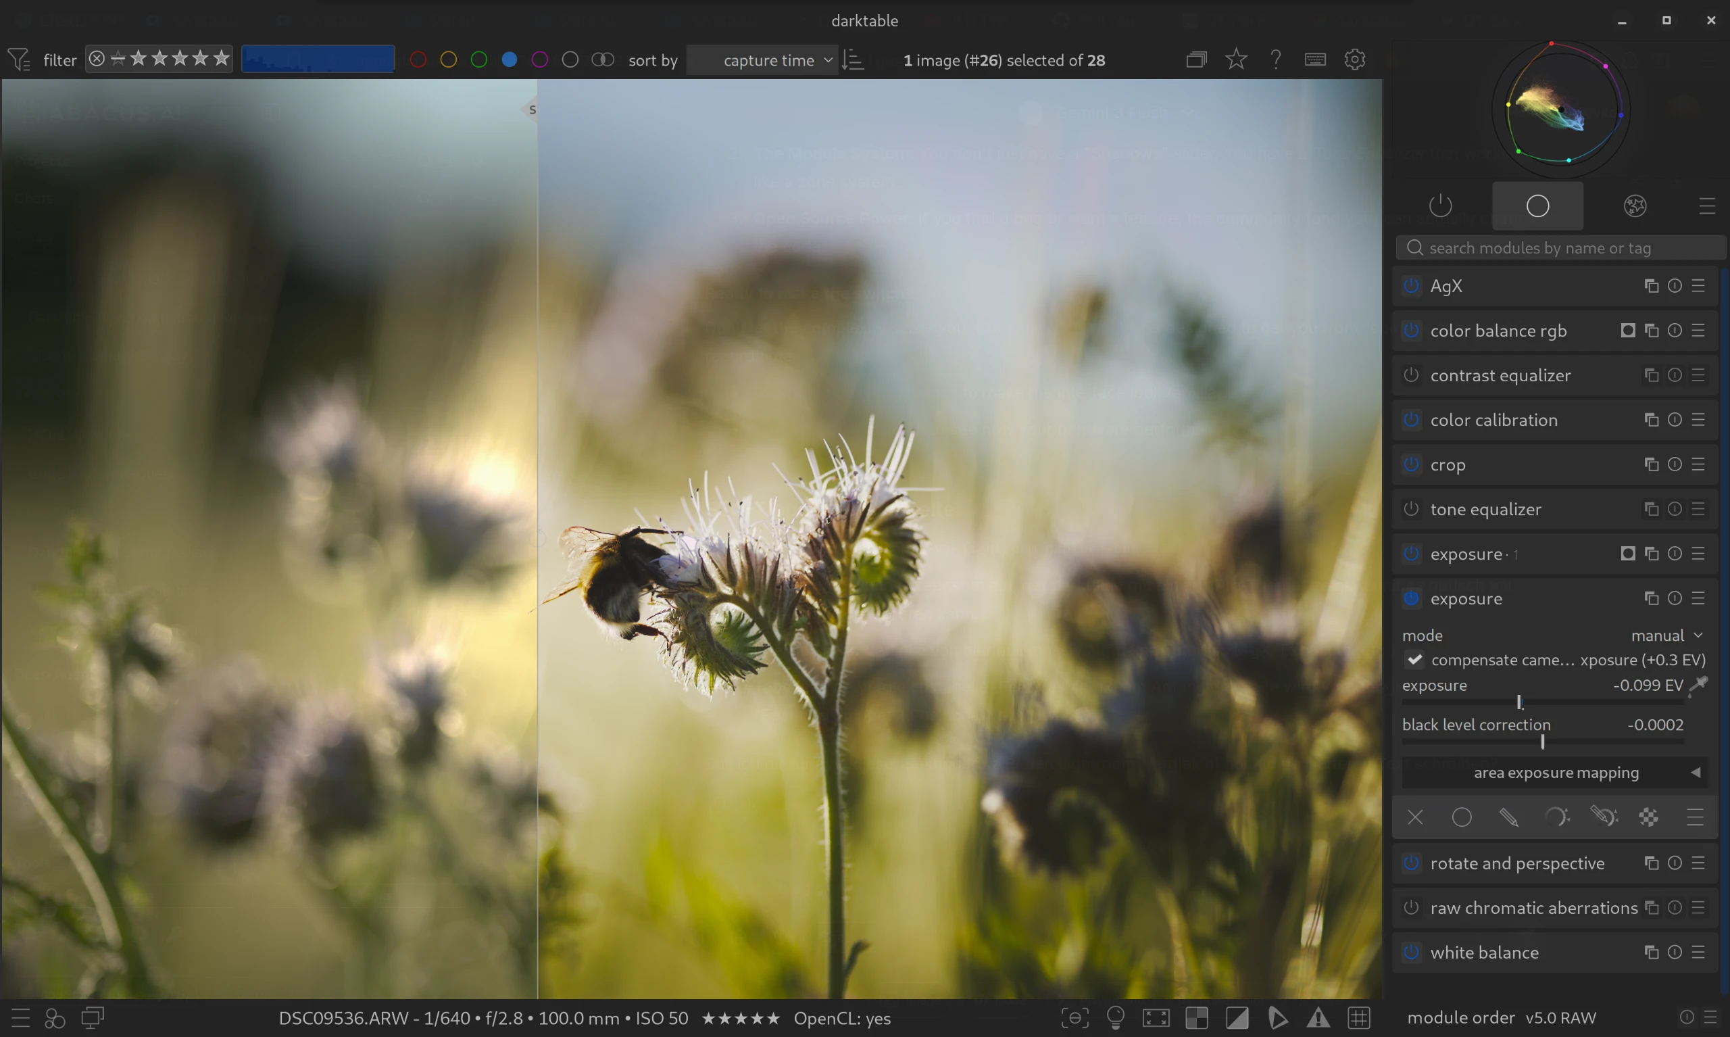The width and height of the screenshot is (1730, 1037).
Task: Select the circle mask shape tool
Action: tap(1461, 817)
